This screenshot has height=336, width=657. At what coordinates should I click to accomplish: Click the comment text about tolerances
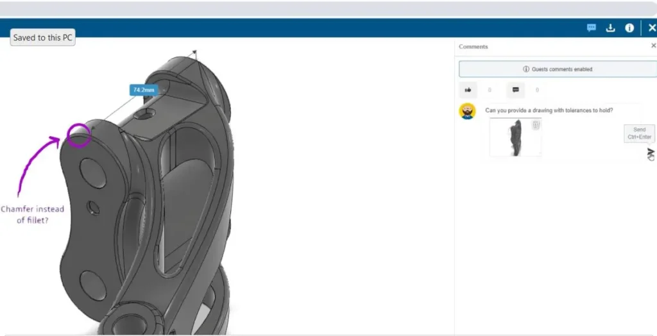(x=549, y=110)
